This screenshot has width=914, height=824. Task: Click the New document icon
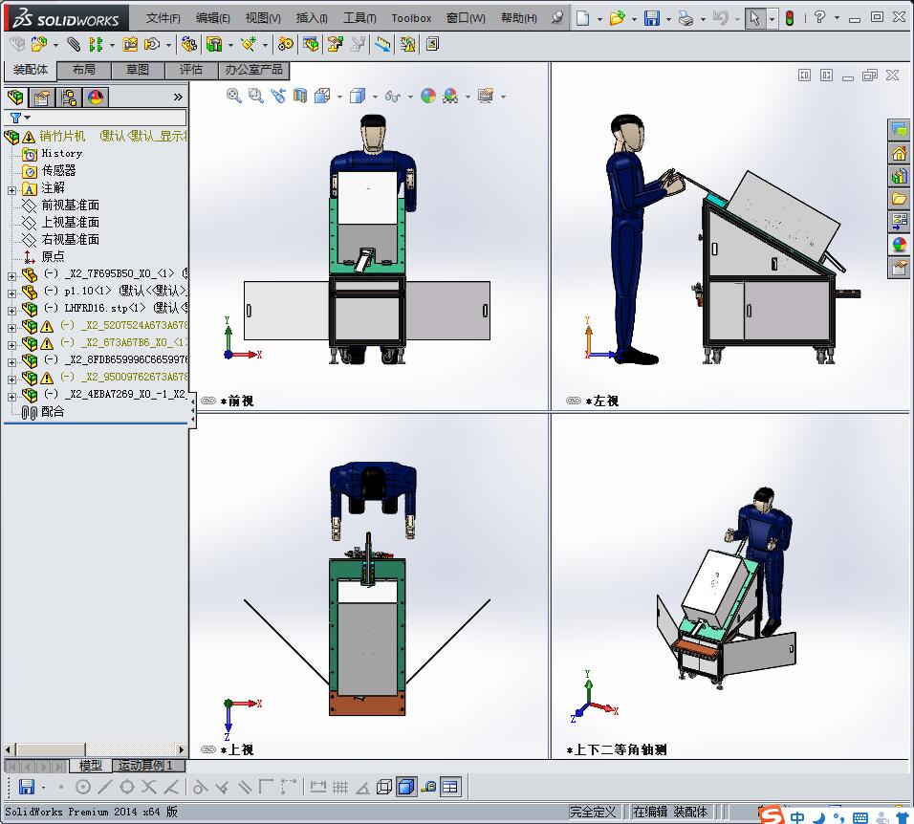(x=582, y=18)
